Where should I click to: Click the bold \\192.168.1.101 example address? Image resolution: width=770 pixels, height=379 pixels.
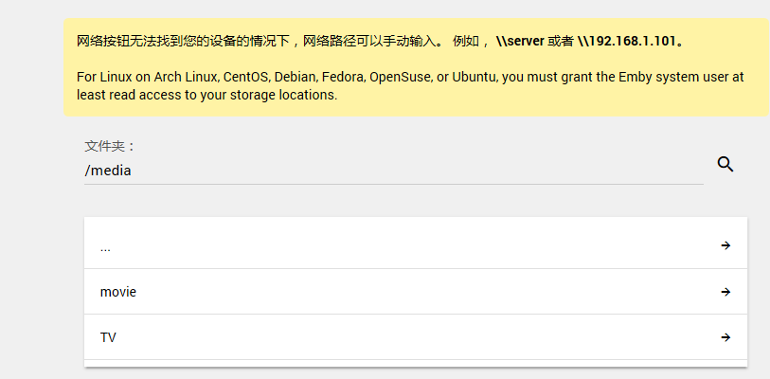[x=627, y=41]
